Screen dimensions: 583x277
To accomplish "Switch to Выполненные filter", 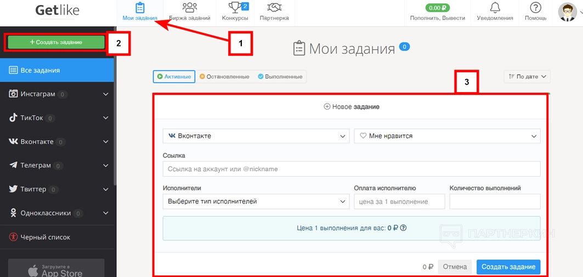I will point(280,77).
